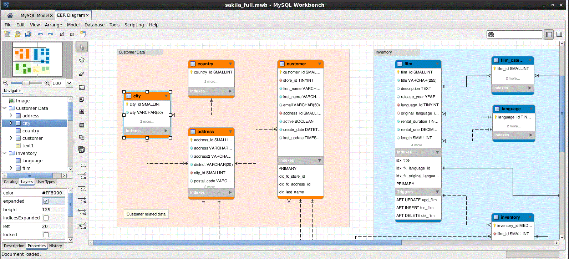Screen dimensions: 569x259
Task: Click the zoom in magnifier icon
Action: tap(47, 83)
